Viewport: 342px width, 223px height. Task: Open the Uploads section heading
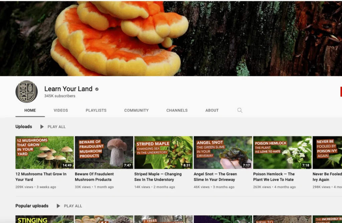[24, 127]
